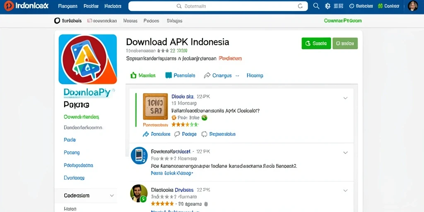The width and height of the screenshot is (424, 212).
Task: Click the blue phone avatar icon in second review
Action: 139,156
